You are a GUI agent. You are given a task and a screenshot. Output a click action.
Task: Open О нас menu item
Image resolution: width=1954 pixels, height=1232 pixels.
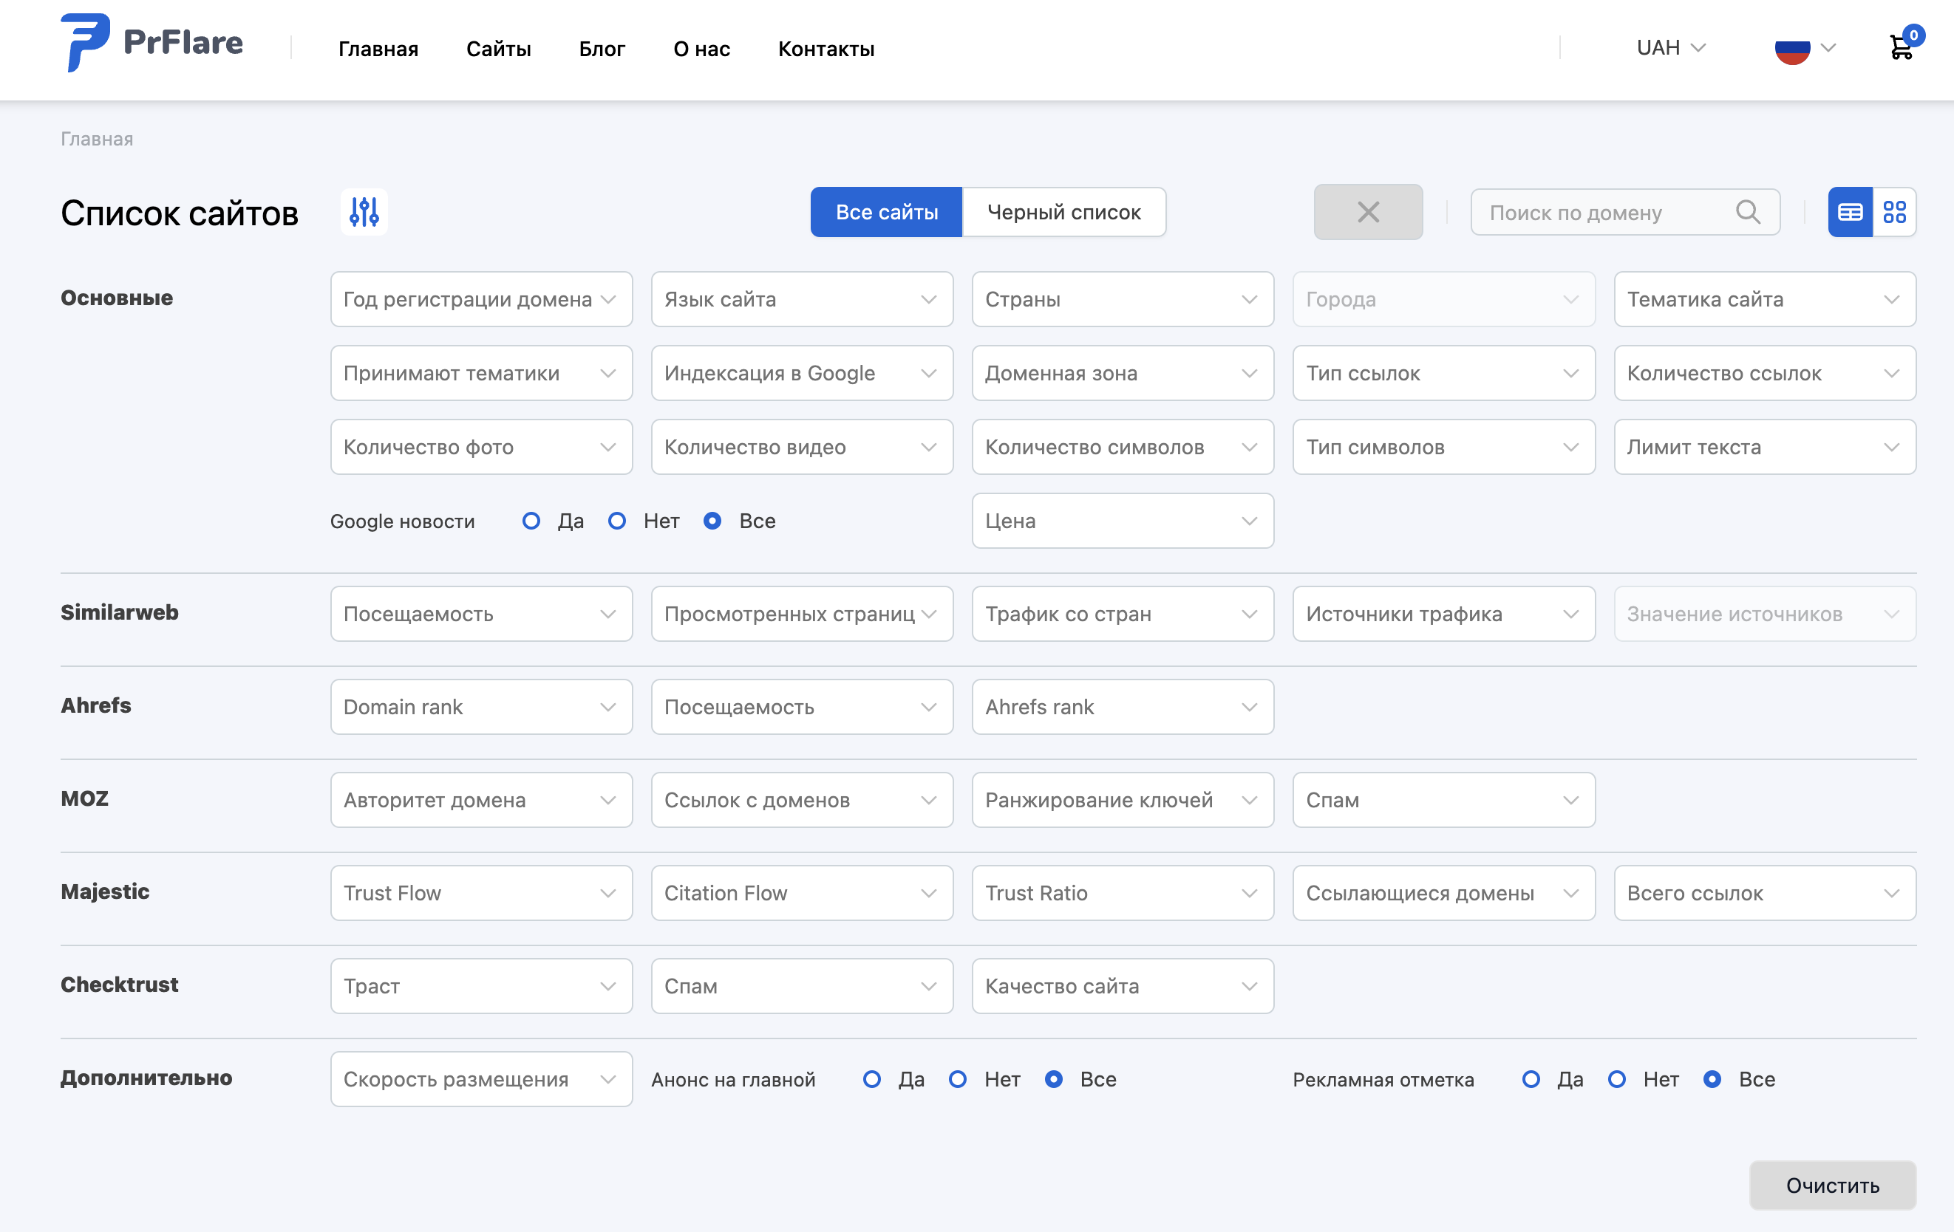point(702,49)
